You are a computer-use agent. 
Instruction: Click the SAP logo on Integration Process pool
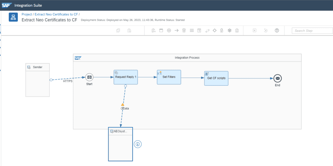[x=78, y=58]
